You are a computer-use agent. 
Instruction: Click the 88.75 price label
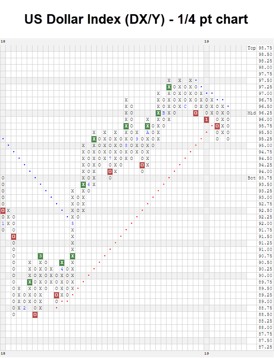click(265, 308)
